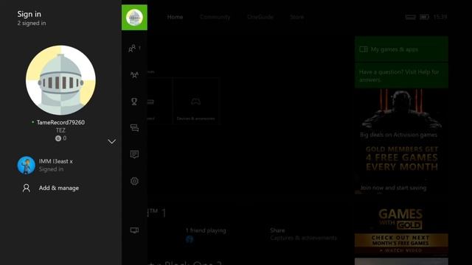Open the Devices & accessories tile
This screenshot has height=265, width=472.
195,102
